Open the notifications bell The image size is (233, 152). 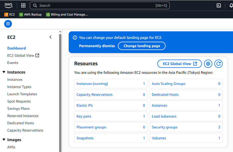click(x=231, y=5)
